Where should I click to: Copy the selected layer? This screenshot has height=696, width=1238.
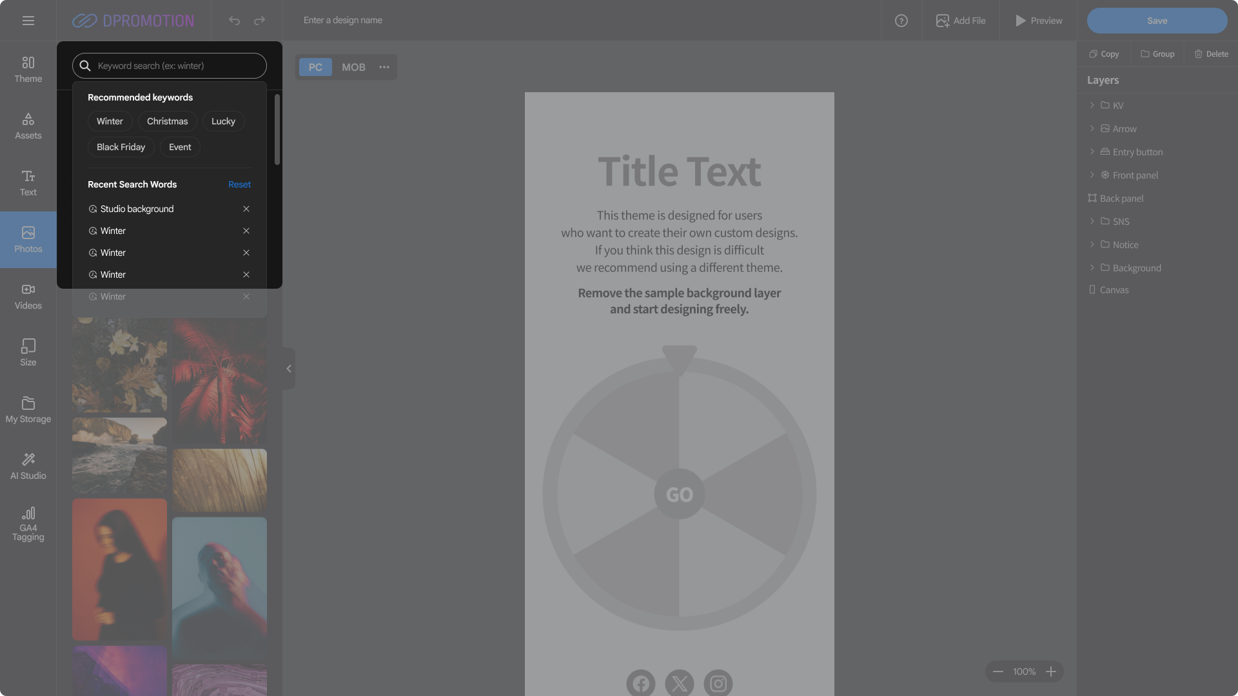click(x=1104, y=54)
